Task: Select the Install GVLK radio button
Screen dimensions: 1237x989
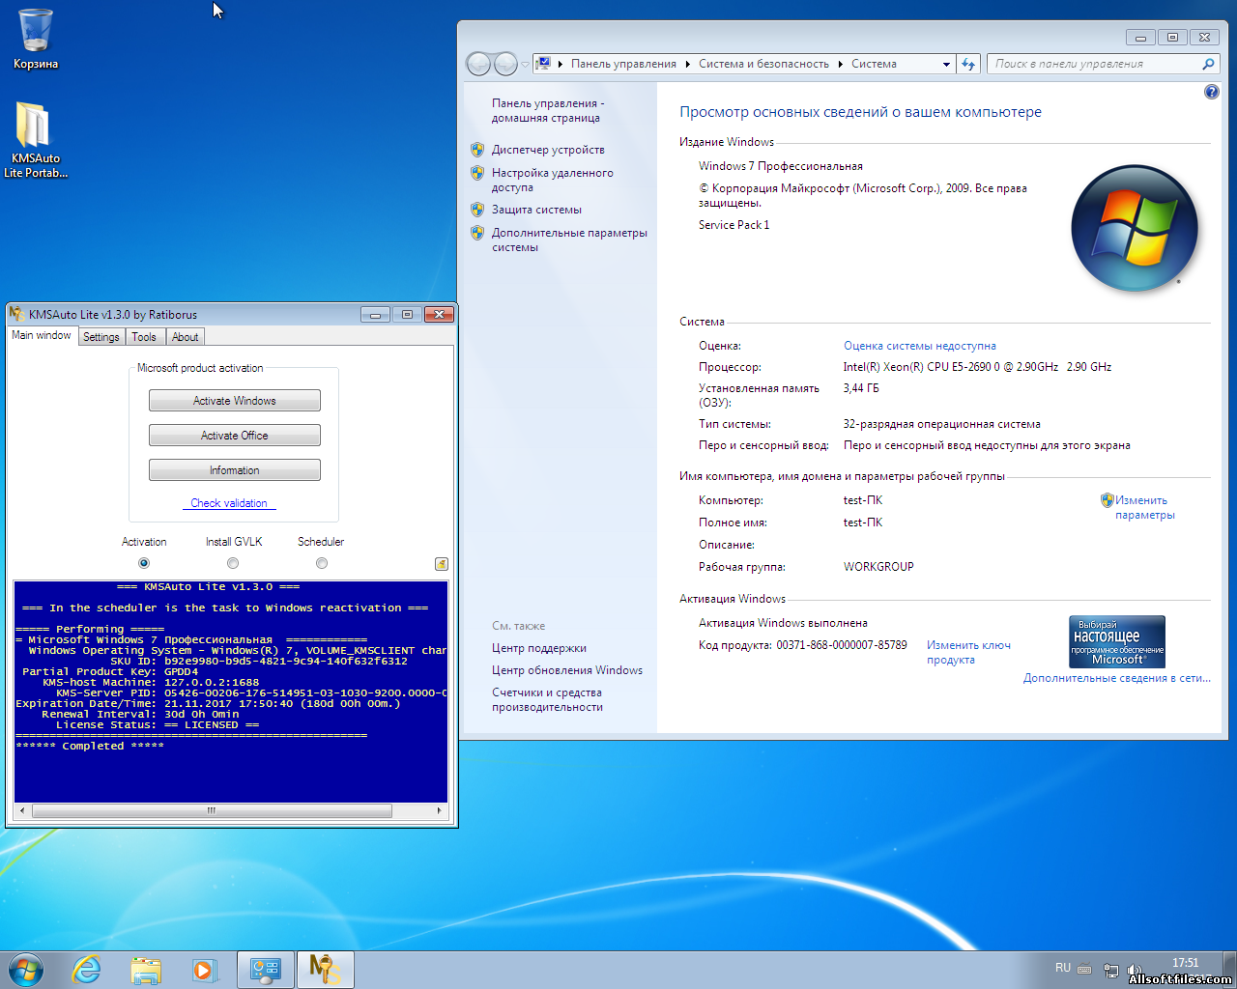Action: click(x=233, y=563)
